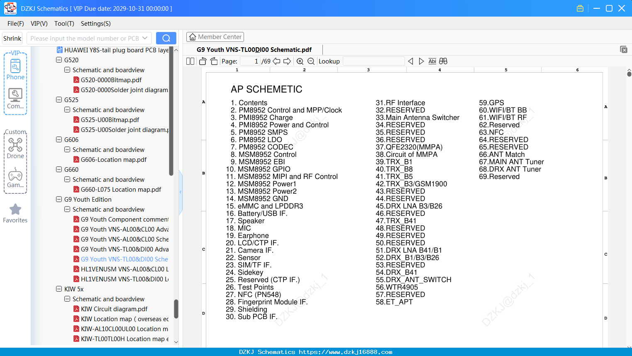This screenshot has height=356, width=632.
Task: Open the Computer repair category
Action: click(x=15, y=99)
